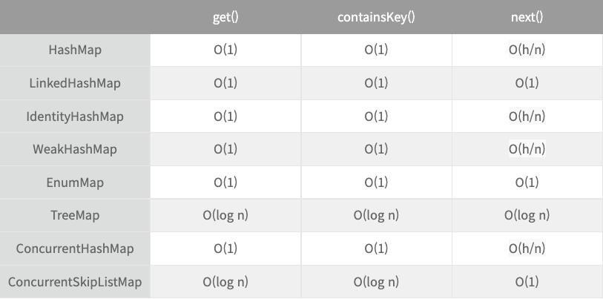Click the highlighted WeakHashMap next() cell

(x=527, y=149)
